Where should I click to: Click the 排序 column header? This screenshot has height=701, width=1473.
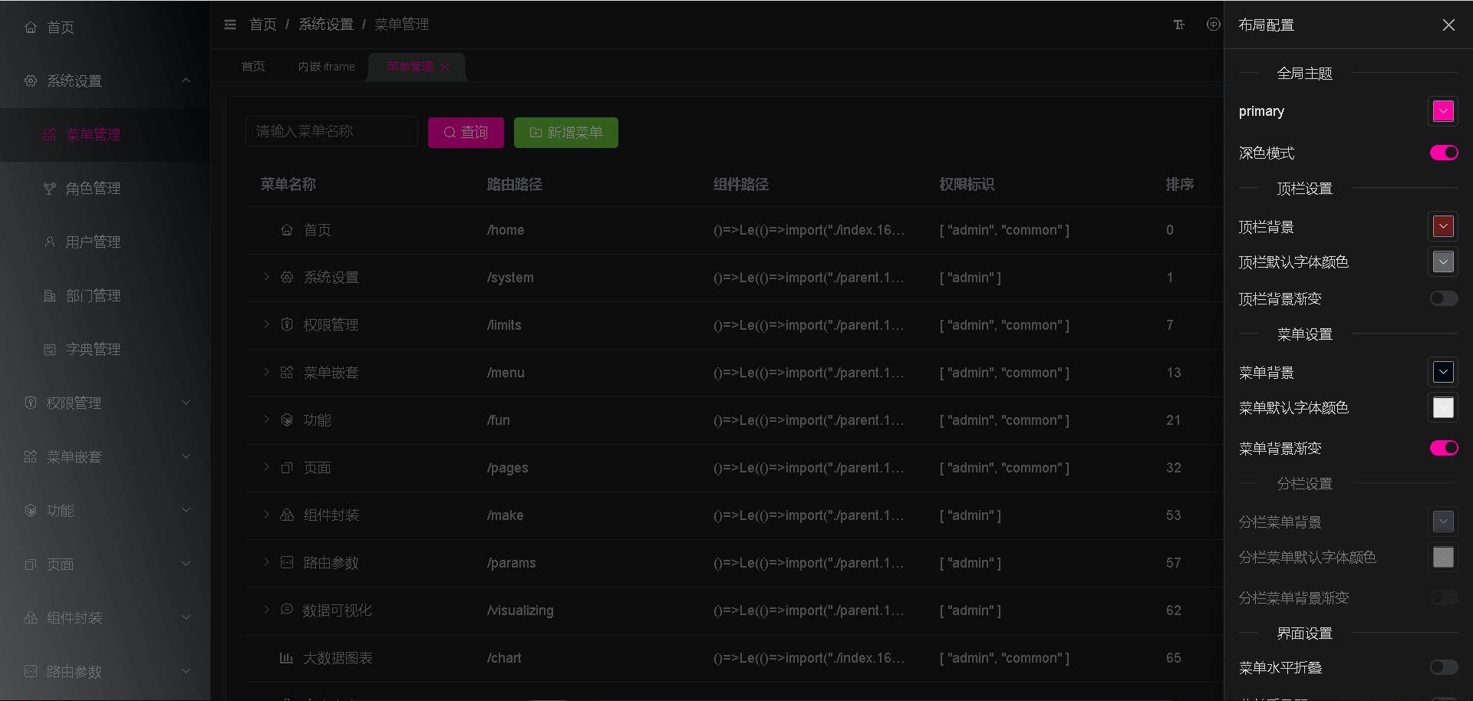[1179, 184]
